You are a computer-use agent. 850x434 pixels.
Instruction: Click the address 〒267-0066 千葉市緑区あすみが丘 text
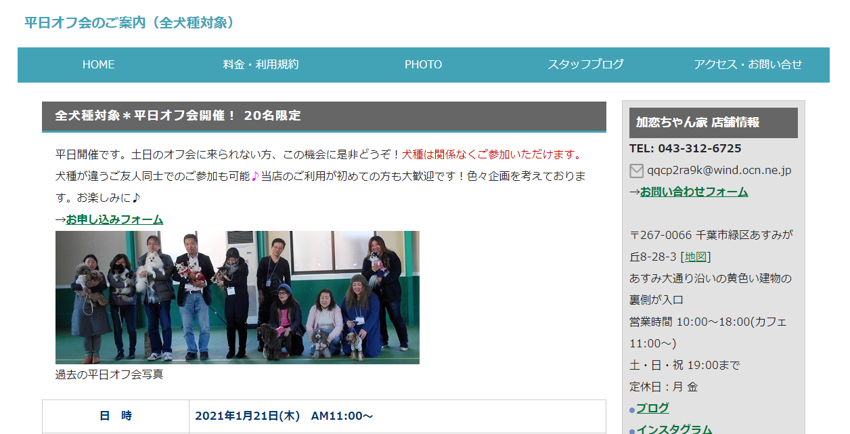tap(711, 246)
